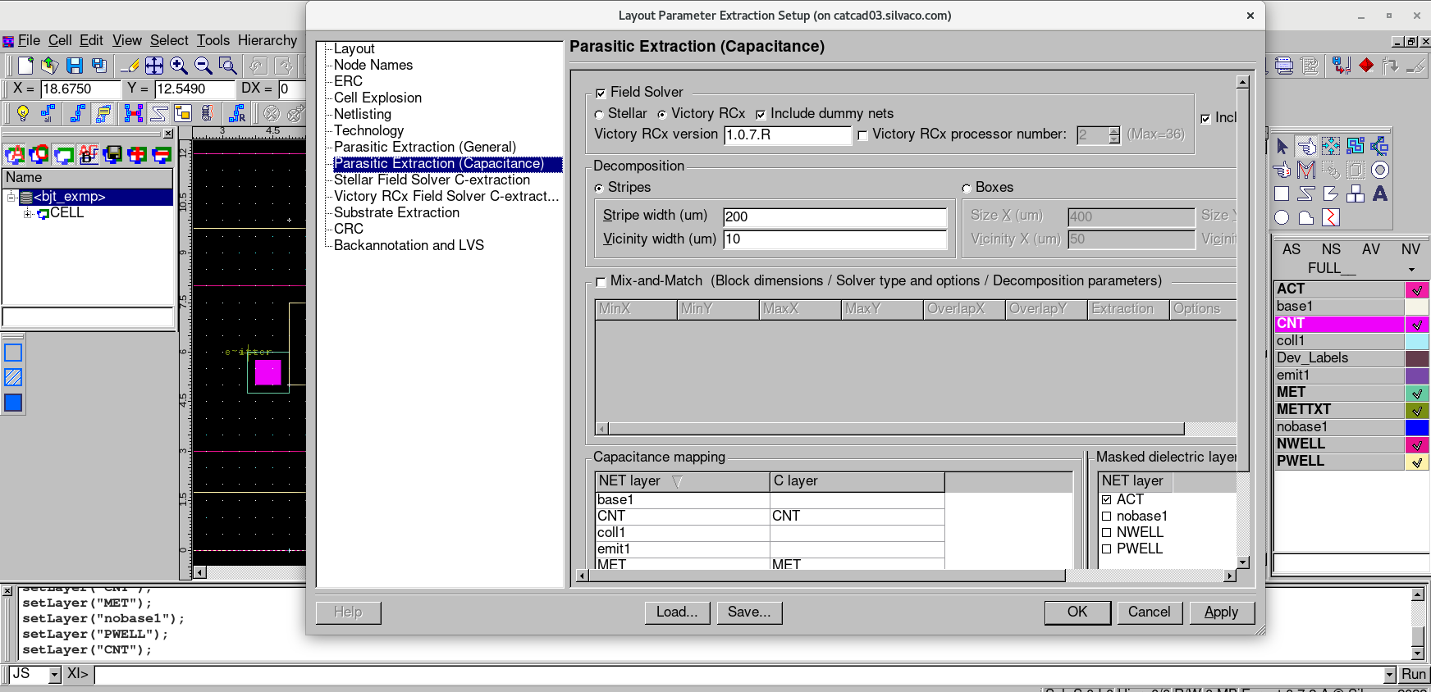The image size is (1431, 692).
Task: Uncheck the Include dummy nets checkbox
Action: click(x=761, y=115)
